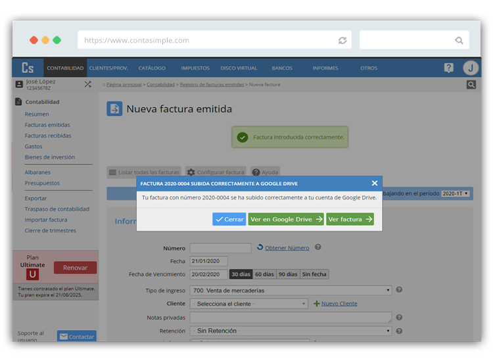Open Facturas recibidas in sidebar
Image resolution: width=493 pixels, height=363 pixels.
(48, 135)
